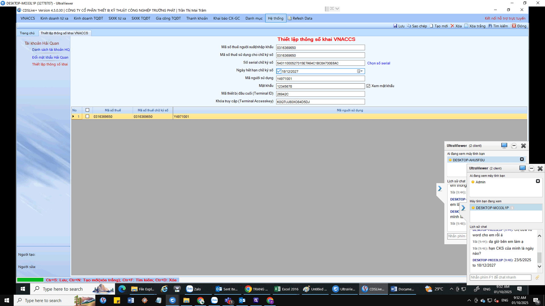This screenshot has width=545, height=306.
Task: Open the Untitled Paint window in remote taskbar
Action: click(315, 289)
